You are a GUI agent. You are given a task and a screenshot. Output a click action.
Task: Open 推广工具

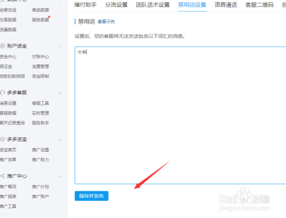coord(8,206)
